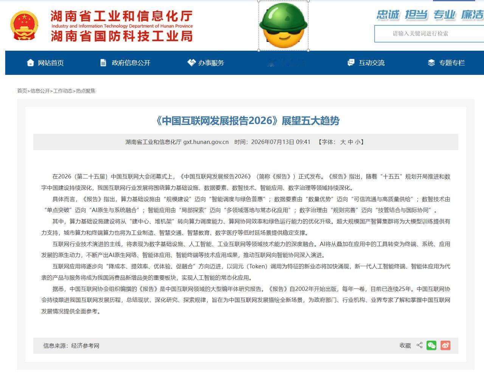Click the 收藏 favorite link
Screen dimensions: 484x374
[x=405, y=346]
